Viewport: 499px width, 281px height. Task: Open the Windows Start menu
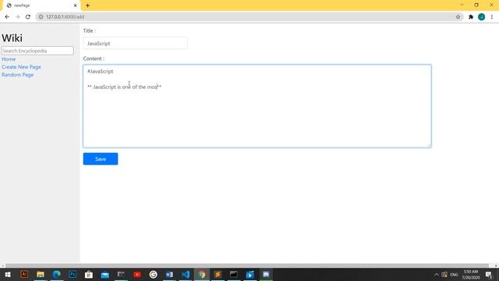tap(8, 274)
